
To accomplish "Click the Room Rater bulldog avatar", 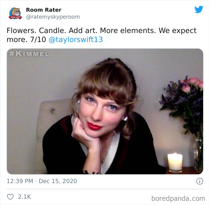I will (x=15, y=14).
